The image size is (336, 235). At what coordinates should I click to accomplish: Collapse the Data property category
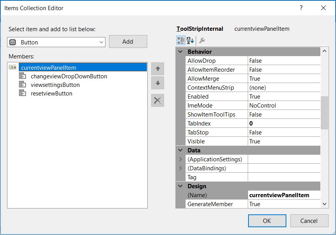pos(180,150)
